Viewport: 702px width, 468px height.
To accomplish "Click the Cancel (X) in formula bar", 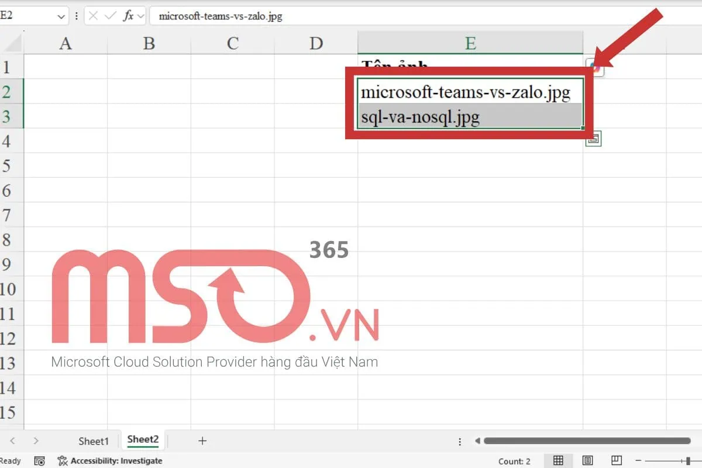I will [95, 16].
